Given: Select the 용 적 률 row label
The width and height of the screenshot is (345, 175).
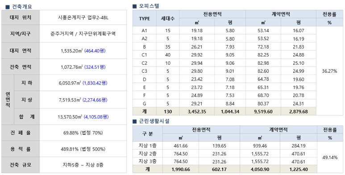Looking at the screenshot, I should click(x=21, y=149).
